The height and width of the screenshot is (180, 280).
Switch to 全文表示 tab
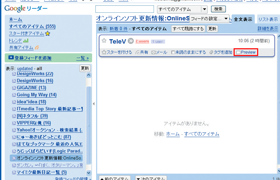pos(243,19)
